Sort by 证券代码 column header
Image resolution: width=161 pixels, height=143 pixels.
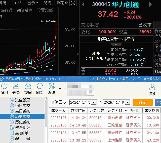[97, 110]
